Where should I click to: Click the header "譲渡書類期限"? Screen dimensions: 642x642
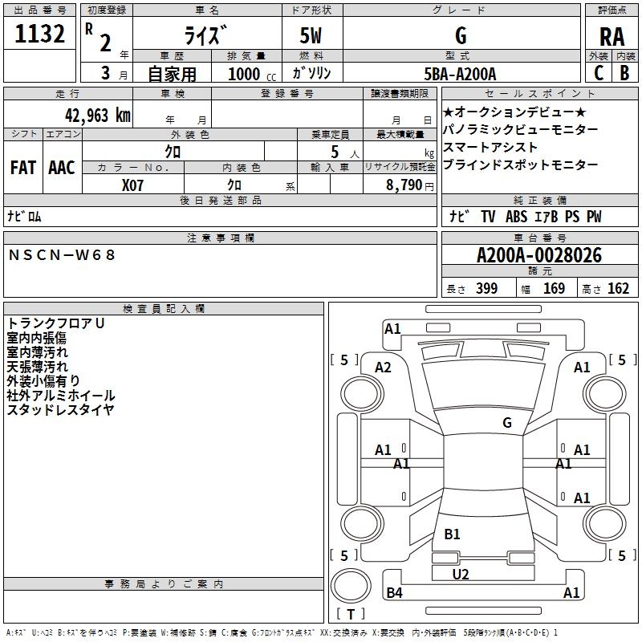[x=400, y=93]
